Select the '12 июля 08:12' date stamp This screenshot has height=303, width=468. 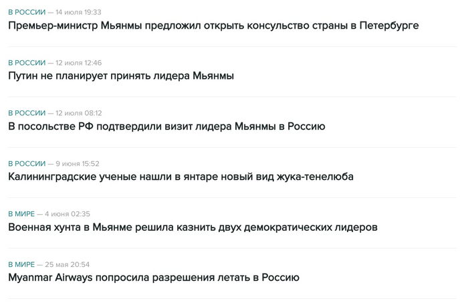[79, 113]
